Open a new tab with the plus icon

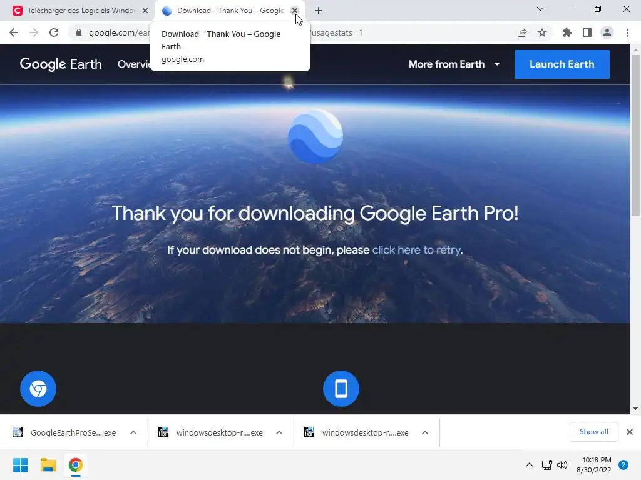(319, 11)
